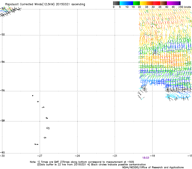
Task: Click the '-52' latitude axis label
Action: 2,35
